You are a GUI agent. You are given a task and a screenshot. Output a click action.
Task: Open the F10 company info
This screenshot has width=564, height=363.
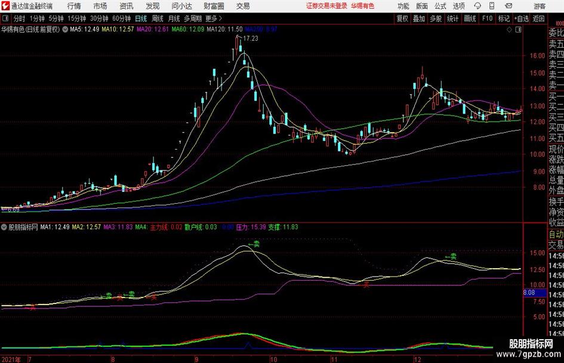[488, 18]
